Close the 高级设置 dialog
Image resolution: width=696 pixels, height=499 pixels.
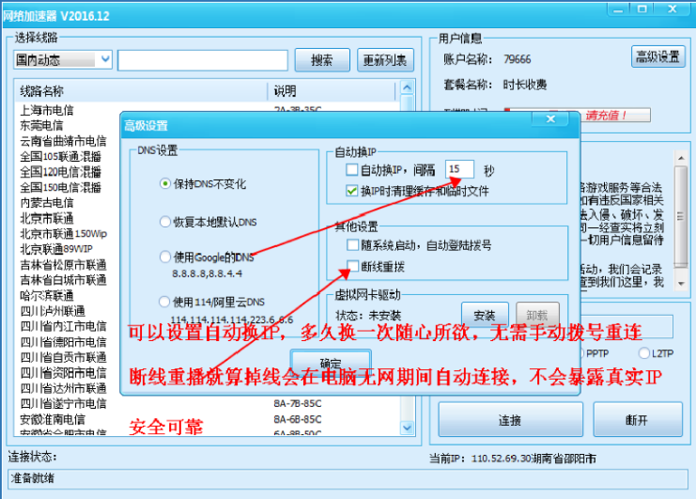(550, 121)
